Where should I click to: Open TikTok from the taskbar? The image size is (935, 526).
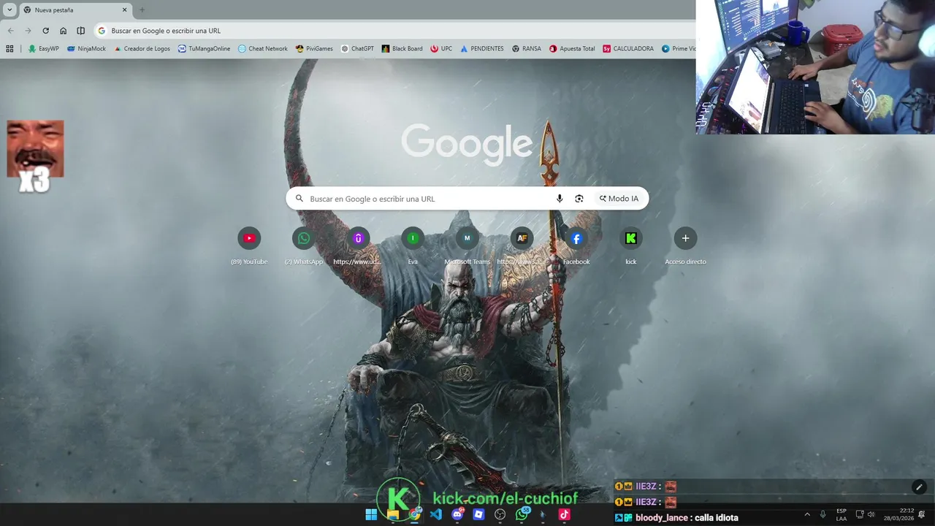pos(564,514)
